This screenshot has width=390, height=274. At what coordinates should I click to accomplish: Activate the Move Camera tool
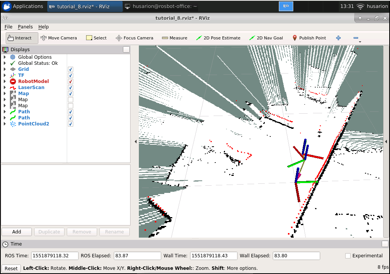[59, 38]
